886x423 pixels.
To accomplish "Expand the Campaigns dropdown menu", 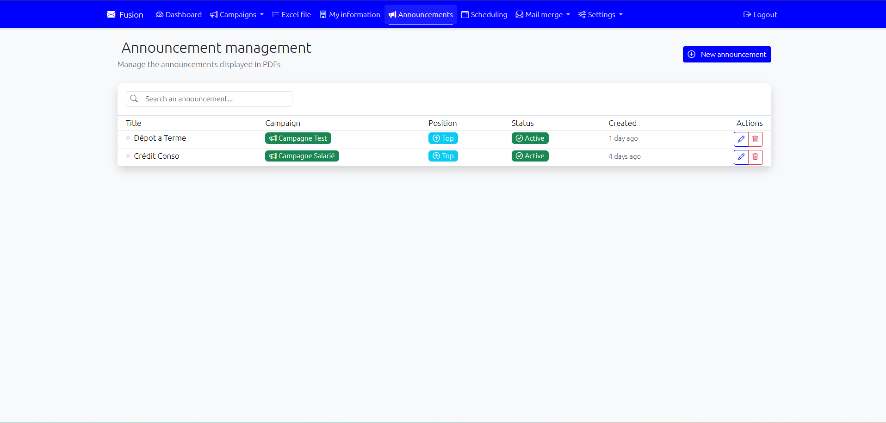I will [x=237, y=14].
